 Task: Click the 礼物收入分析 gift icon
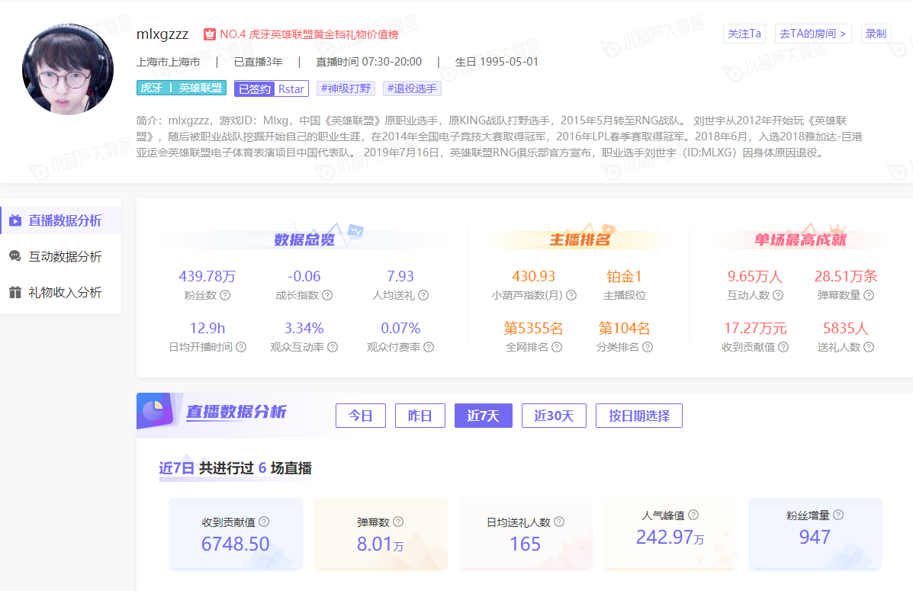[15, 292]
